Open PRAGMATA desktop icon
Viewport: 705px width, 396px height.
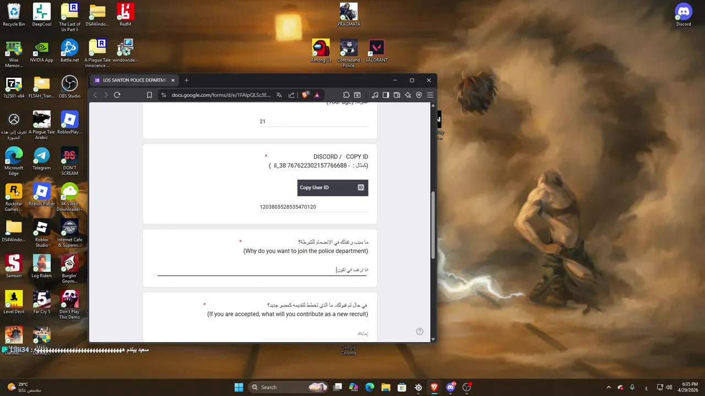coord(349,15)
